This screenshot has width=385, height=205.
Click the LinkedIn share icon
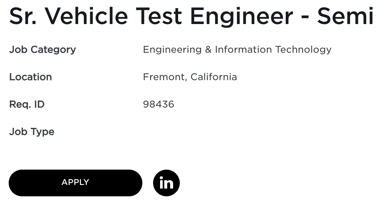tap(166, 183)
